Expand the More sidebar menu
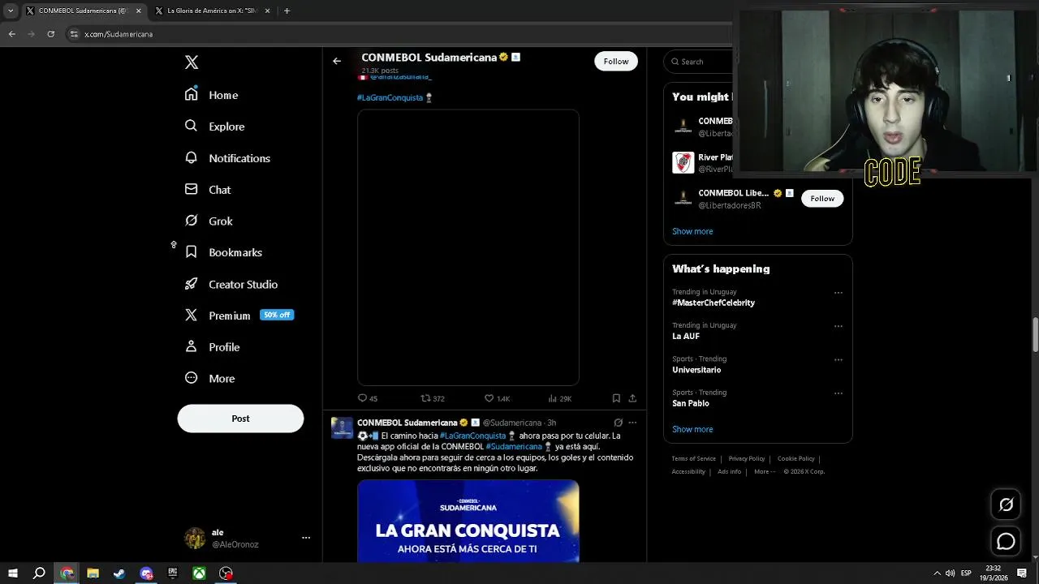The image size is (1039, 584). (209, 378)
